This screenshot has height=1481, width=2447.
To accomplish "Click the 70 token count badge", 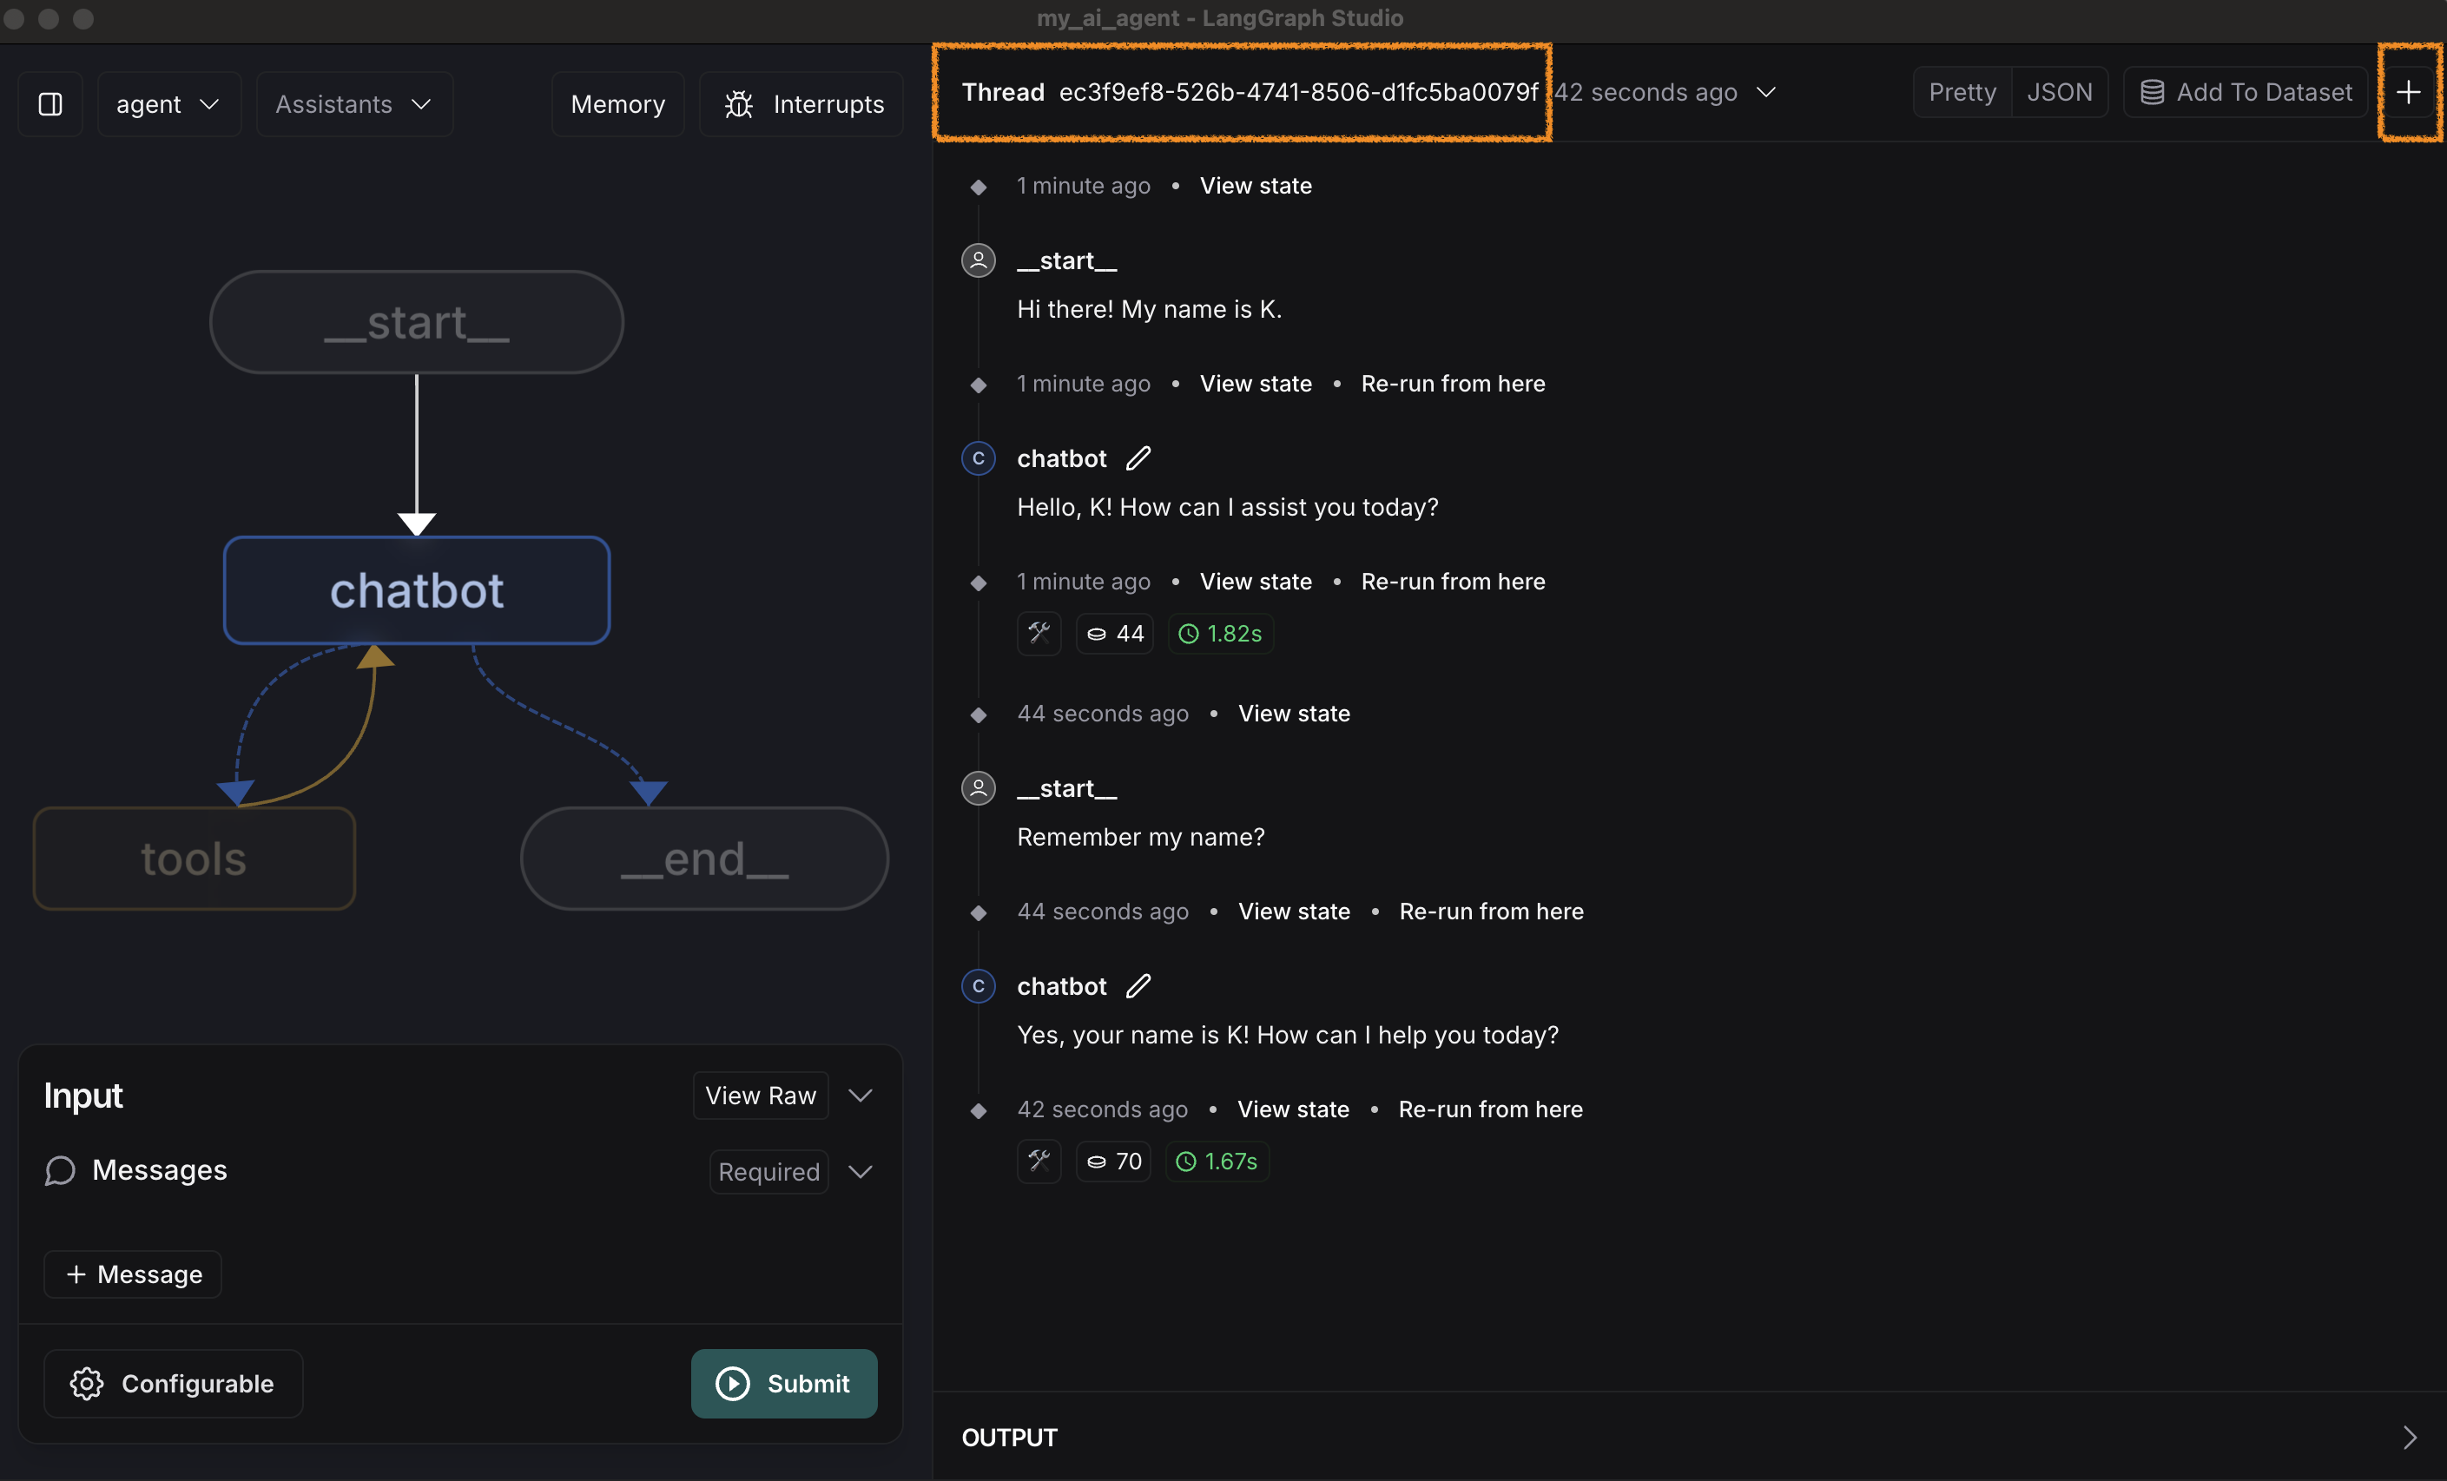I will (1114, 1161).
